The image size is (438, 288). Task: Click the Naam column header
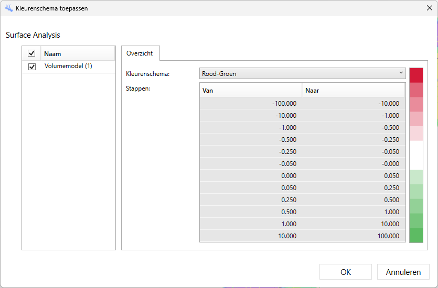(77, 53)
